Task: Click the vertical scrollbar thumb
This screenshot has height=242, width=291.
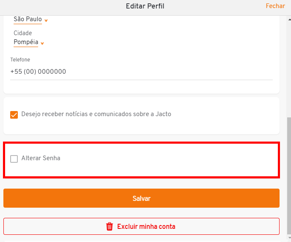Action: pyautogui.click(x=289, y=176)
